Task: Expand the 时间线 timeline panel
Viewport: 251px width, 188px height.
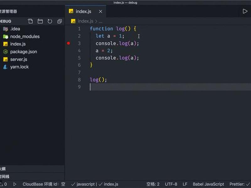Action: (32, 176)
